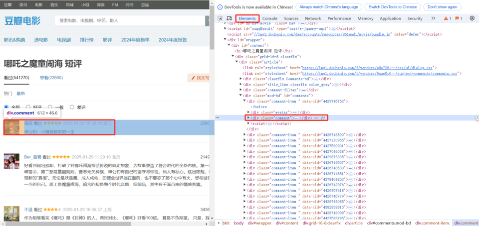
Task: Click the 最新 sort link
Action: 21,94
